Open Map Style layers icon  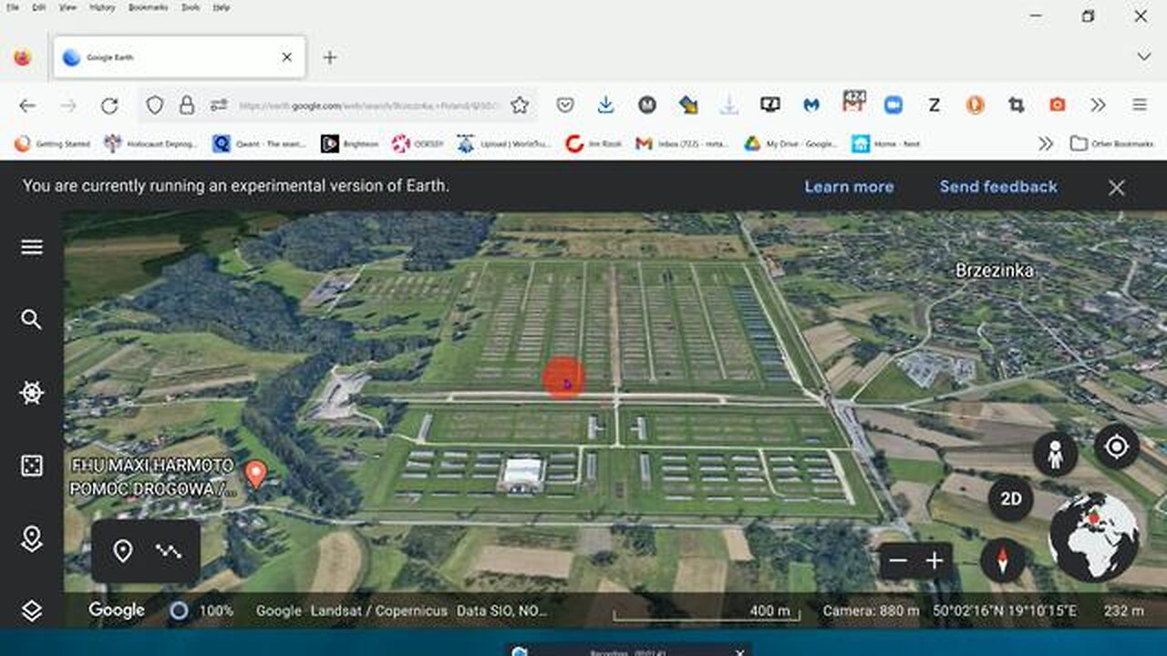pos(32,610)
